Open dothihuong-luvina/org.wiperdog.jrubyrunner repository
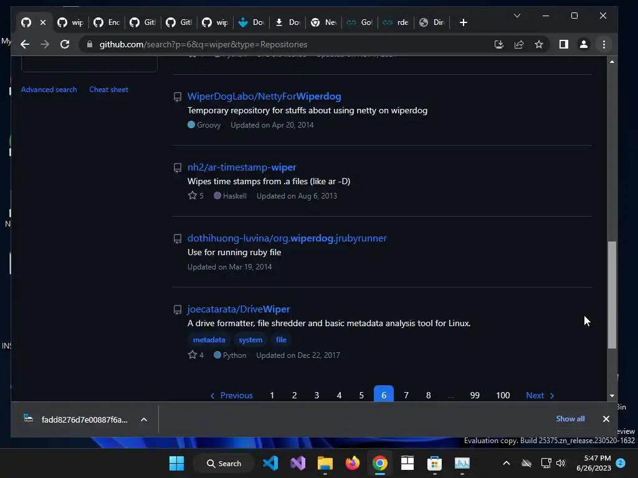The height and width of the screenshot is (478, 638). [287, 238]
